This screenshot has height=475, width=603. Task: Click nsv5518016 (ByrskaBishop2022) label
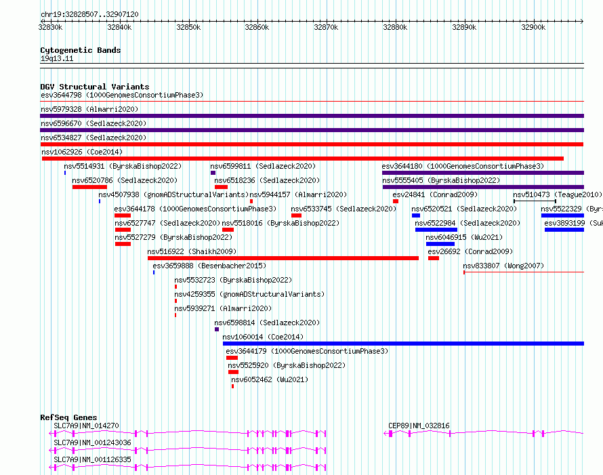[x=280, y=223]
